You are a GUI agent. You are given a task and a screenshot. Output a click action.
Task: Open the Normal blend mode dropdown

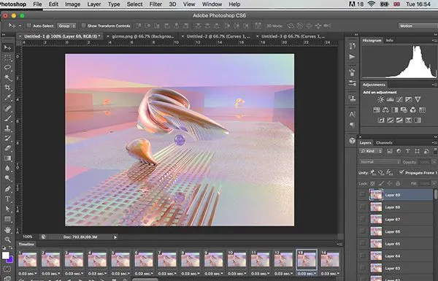[380, 162]
